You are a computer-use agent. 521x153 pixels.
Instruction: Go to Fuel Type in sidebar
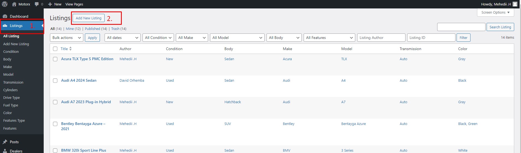tap(11, 105)
